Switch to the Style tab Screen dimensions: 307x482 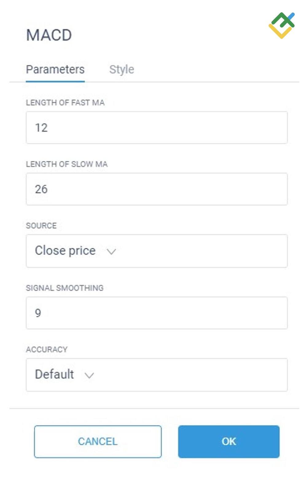click(x=122, y=69)
